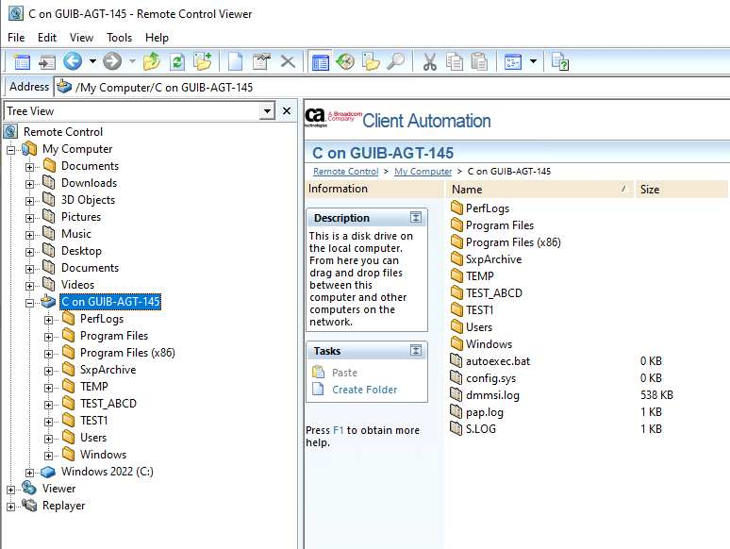Click the blue Back navigation arrow
The image size is (730, 549).
(73, 62)
